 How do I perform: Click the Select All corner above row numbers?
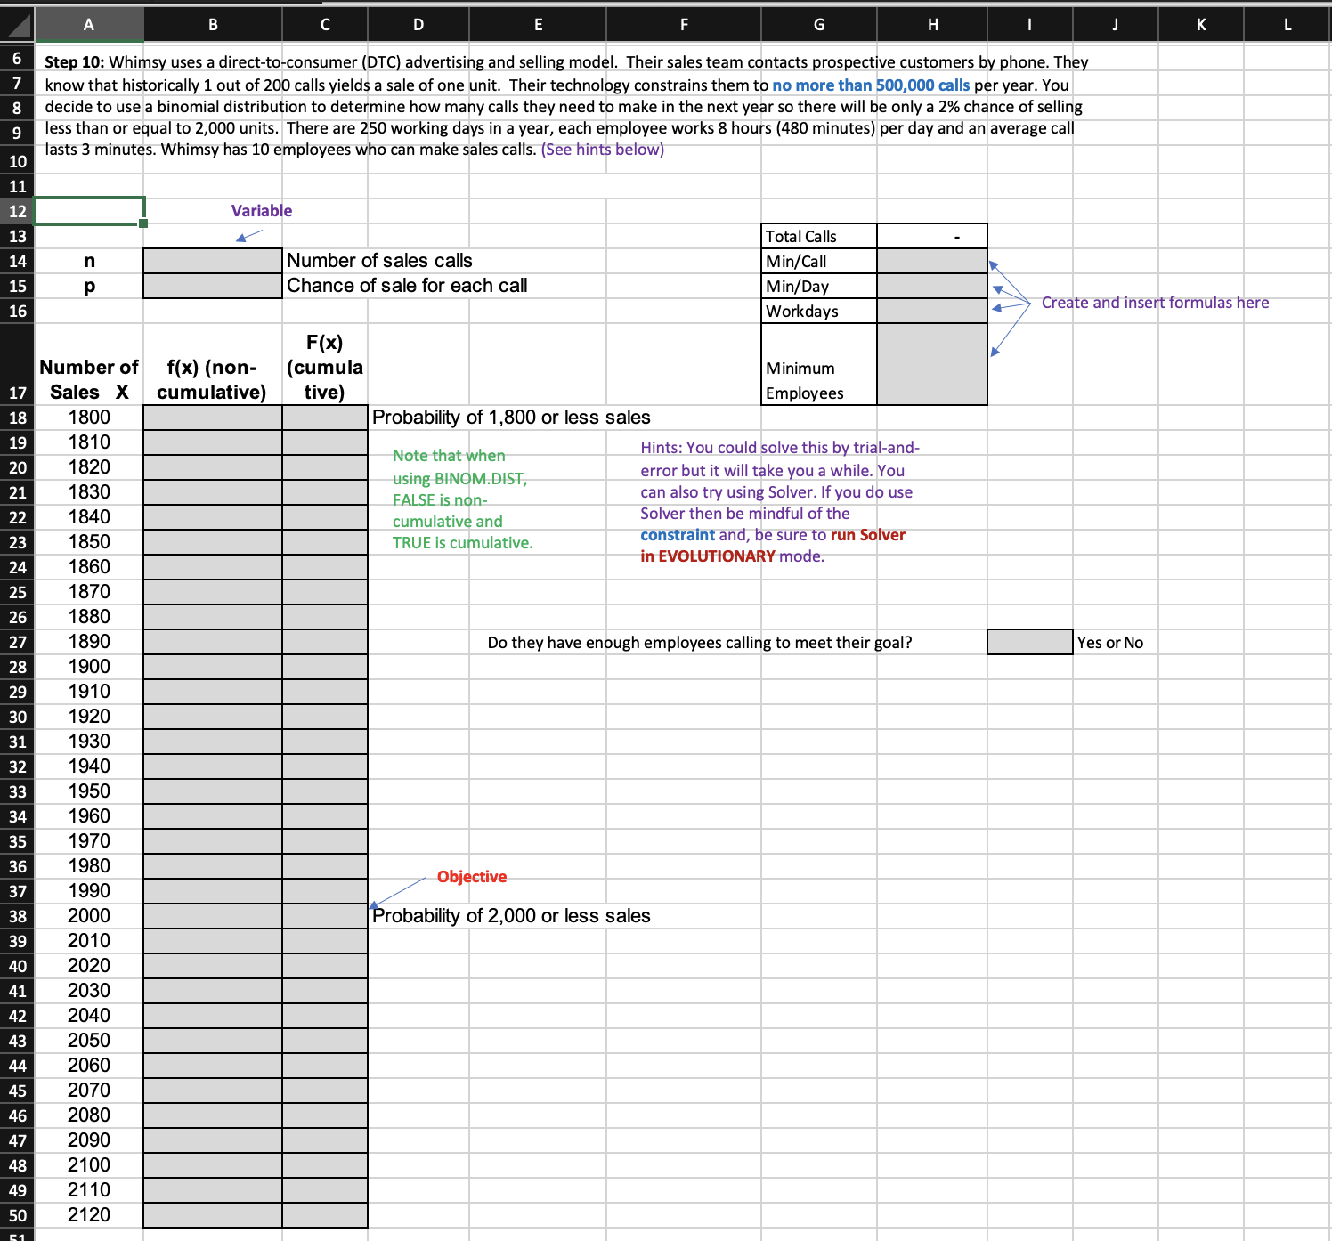[x=16, y=24]
